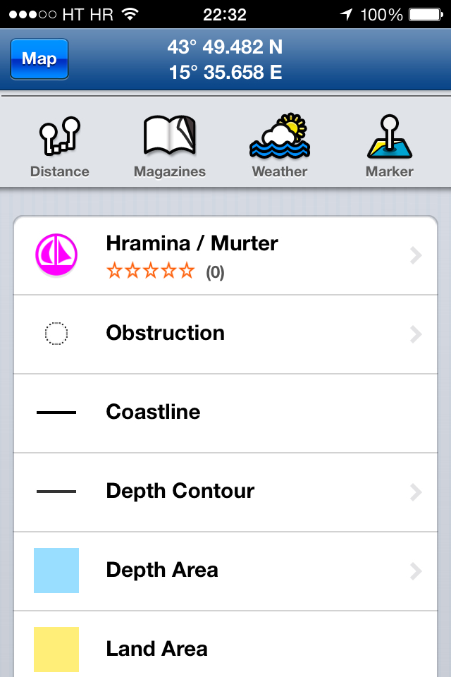The height and width of the screenshot is (677, 451).
Task: Select the Coastline list entry
Action: pos(225,413)
